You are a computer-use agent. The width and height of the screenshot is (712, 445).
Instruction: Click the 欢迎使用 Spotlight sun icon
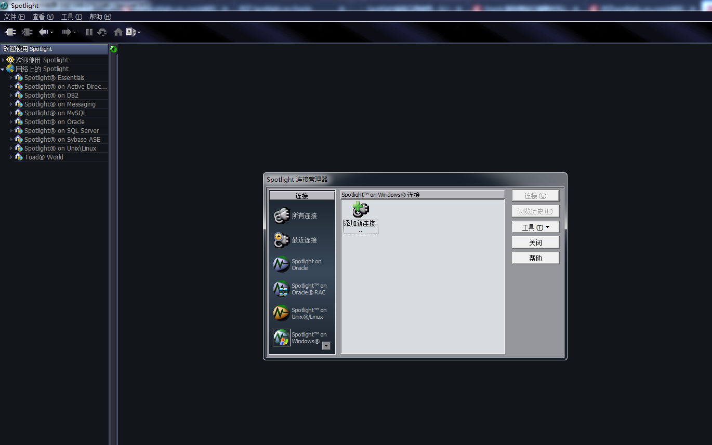pos(10,60)
